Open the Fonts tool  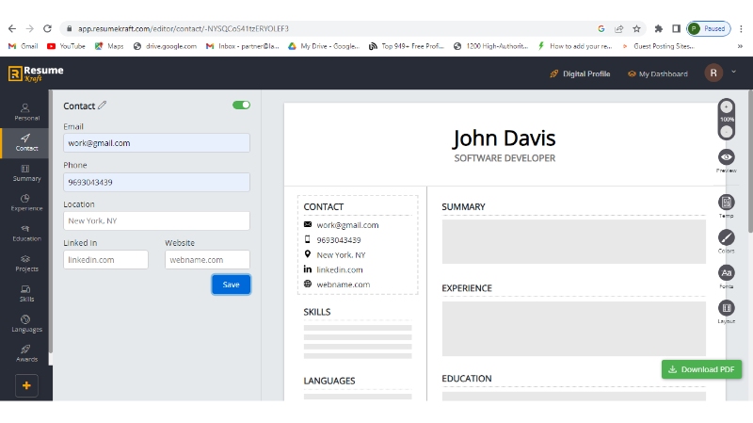[x=726, y=273]
